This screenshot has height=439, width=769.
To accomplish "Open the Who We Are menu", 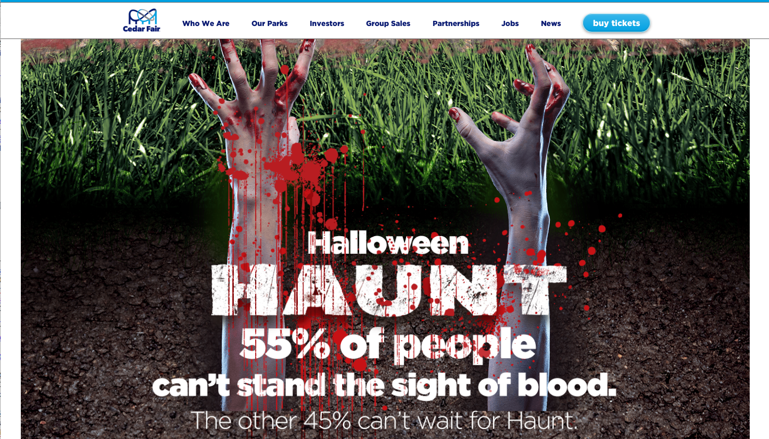I will [x=206, y=23].
